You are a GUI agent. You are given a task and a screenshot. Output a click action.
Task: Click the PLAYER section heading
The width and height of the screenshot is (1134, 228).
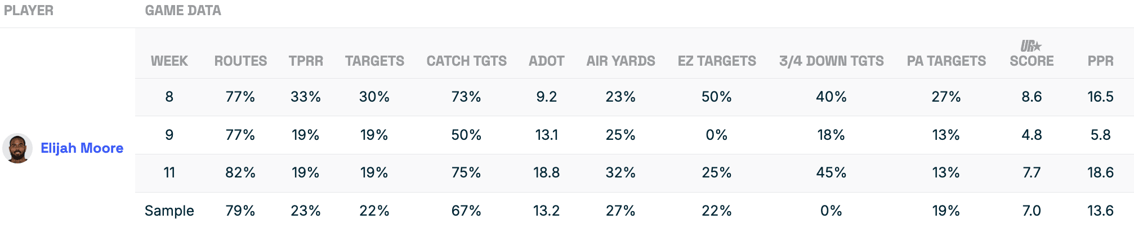(x=29, y=11)
